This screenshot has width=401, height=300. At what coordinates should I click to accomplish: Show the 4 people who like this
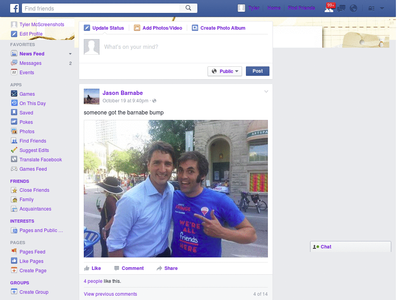tap(93, 281)
